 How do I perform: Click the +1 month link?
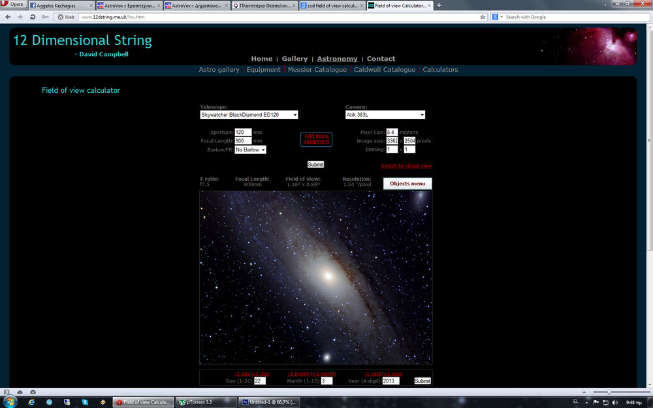tap(325, 374)
